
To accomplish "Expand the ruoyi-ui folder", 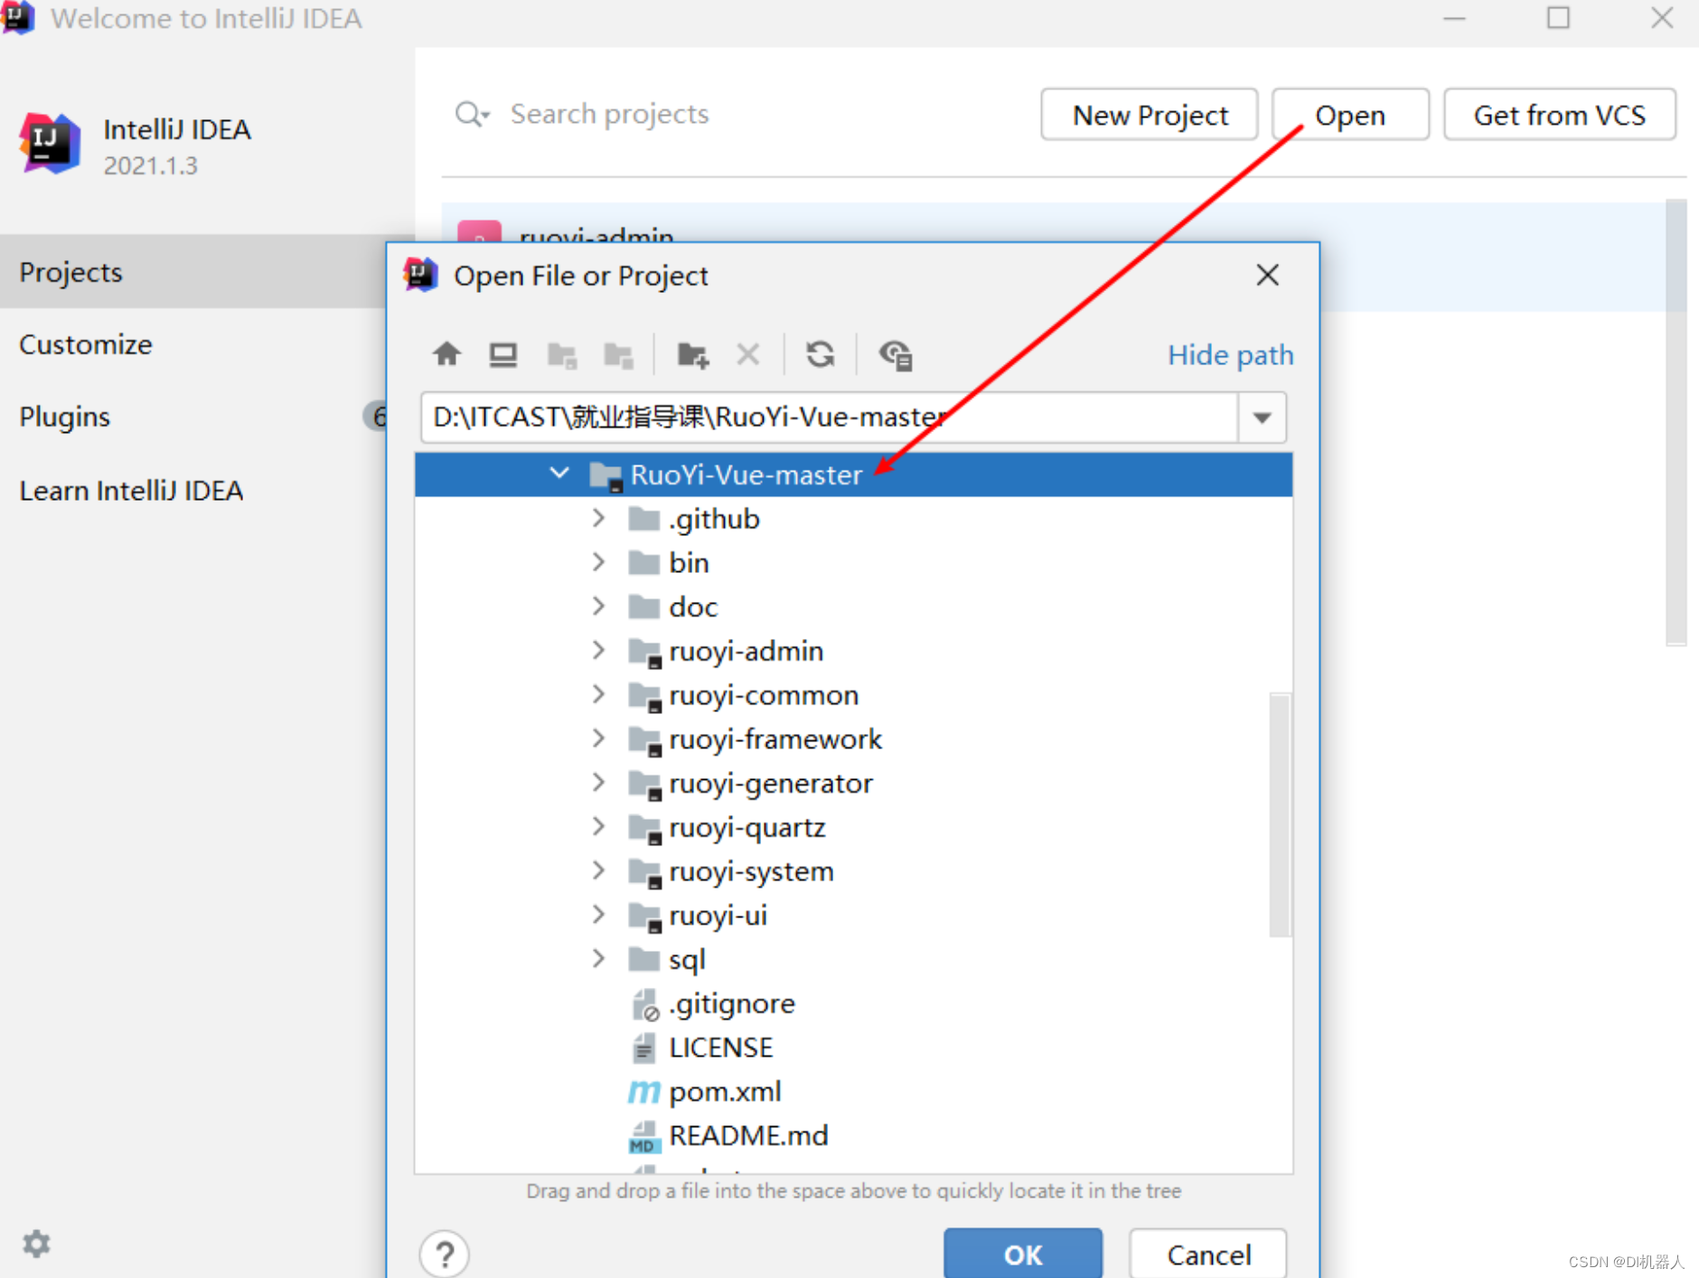I will (598, 915).
